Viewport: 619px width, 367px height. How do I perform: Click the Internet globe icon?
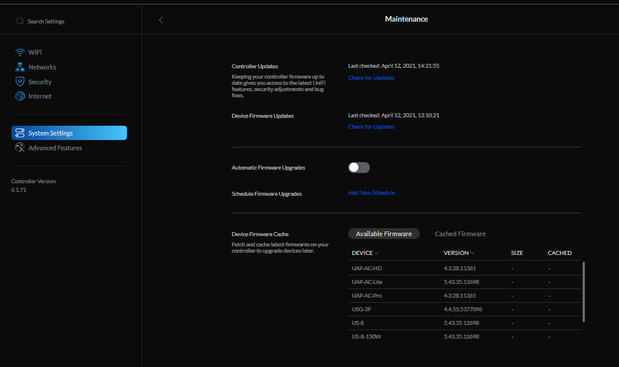click(20, 96)
